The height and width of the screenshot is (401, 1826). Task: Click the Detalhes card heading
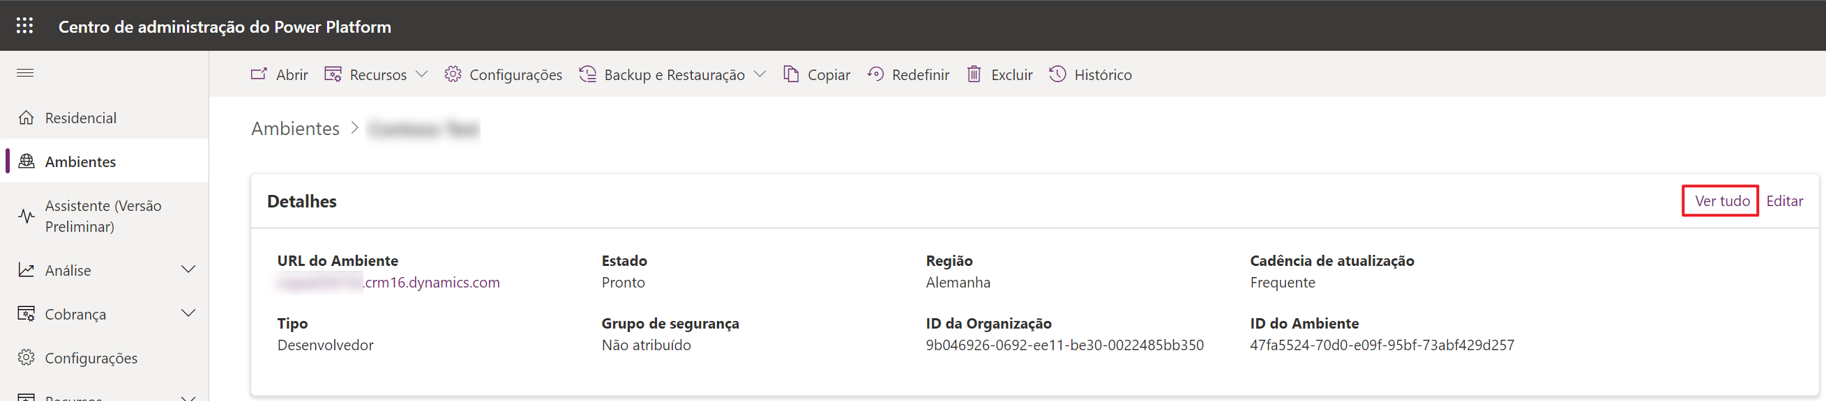coord(302,201)
